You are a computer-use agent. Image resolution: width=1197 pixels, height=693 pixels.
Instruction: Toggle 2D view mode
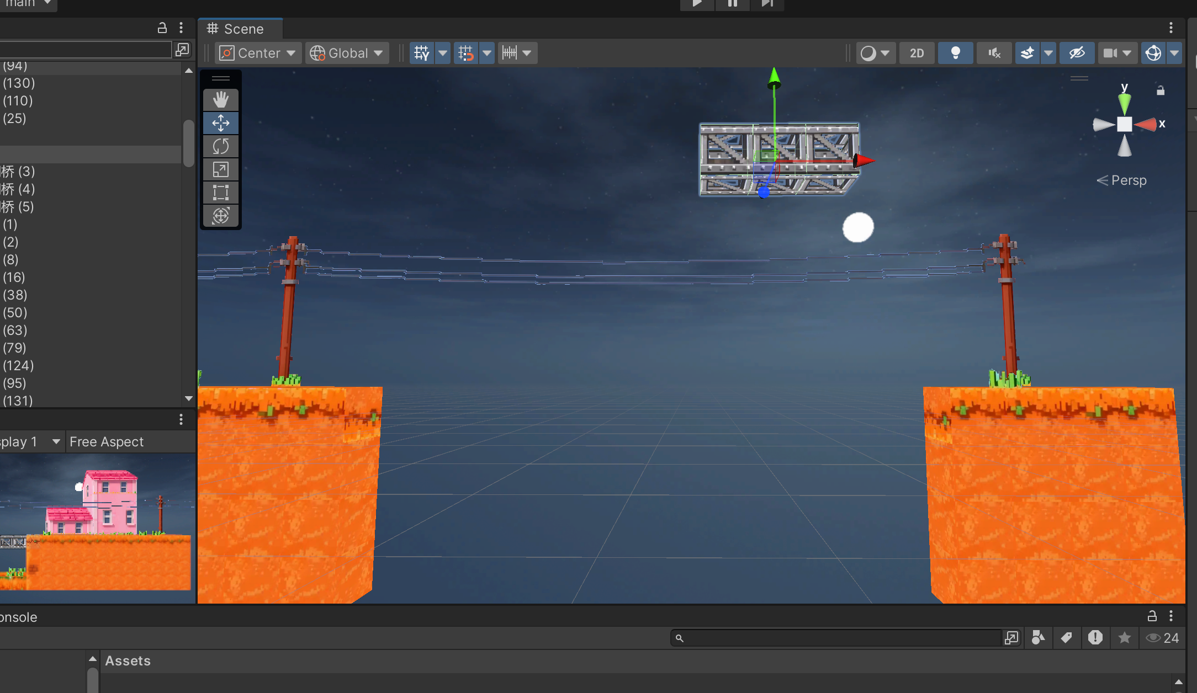(917, 53)
